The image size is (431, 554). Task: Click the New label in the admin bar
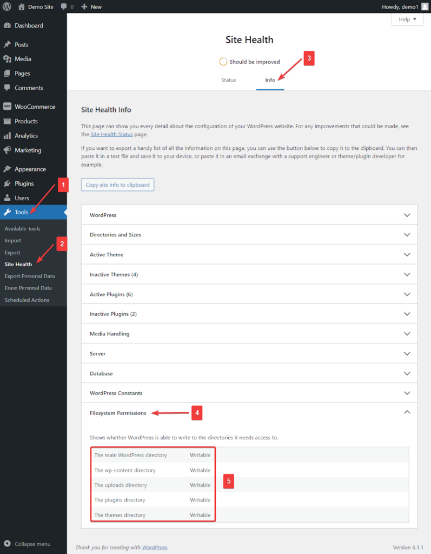point(96,6)
